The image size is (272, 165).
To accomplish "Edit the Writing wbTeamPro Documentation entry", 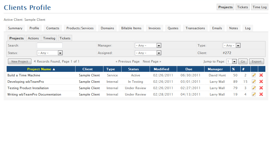I will [254, 94].
